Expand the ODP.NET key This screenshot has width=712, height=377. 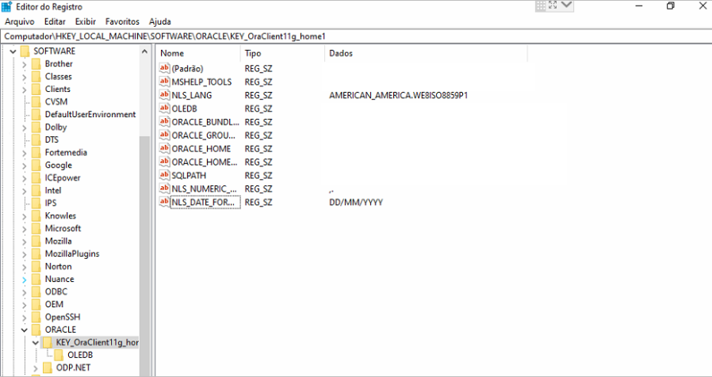36,367
